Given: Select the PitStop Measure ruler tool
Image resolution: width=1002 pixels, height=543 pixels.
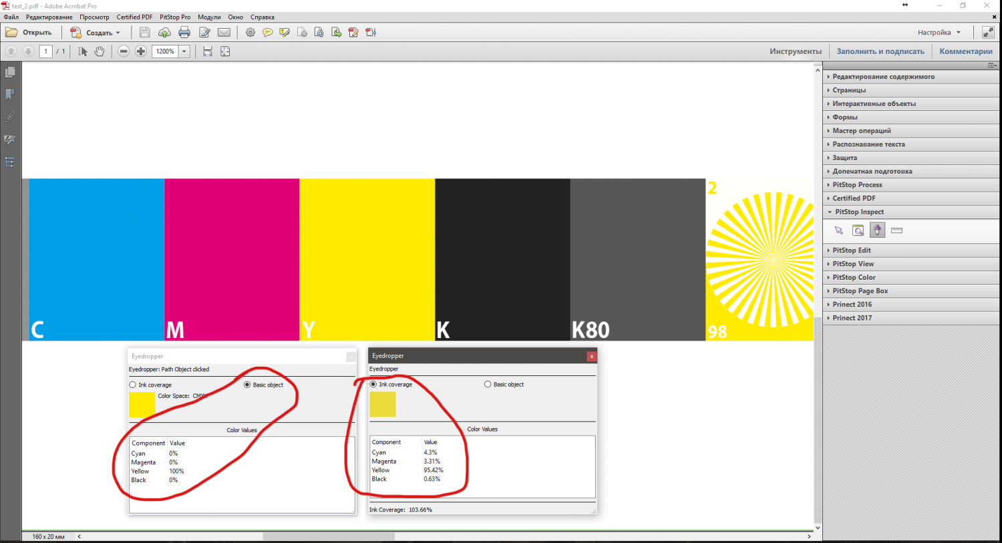Looking at the screenshot, I should coord(896,230).
